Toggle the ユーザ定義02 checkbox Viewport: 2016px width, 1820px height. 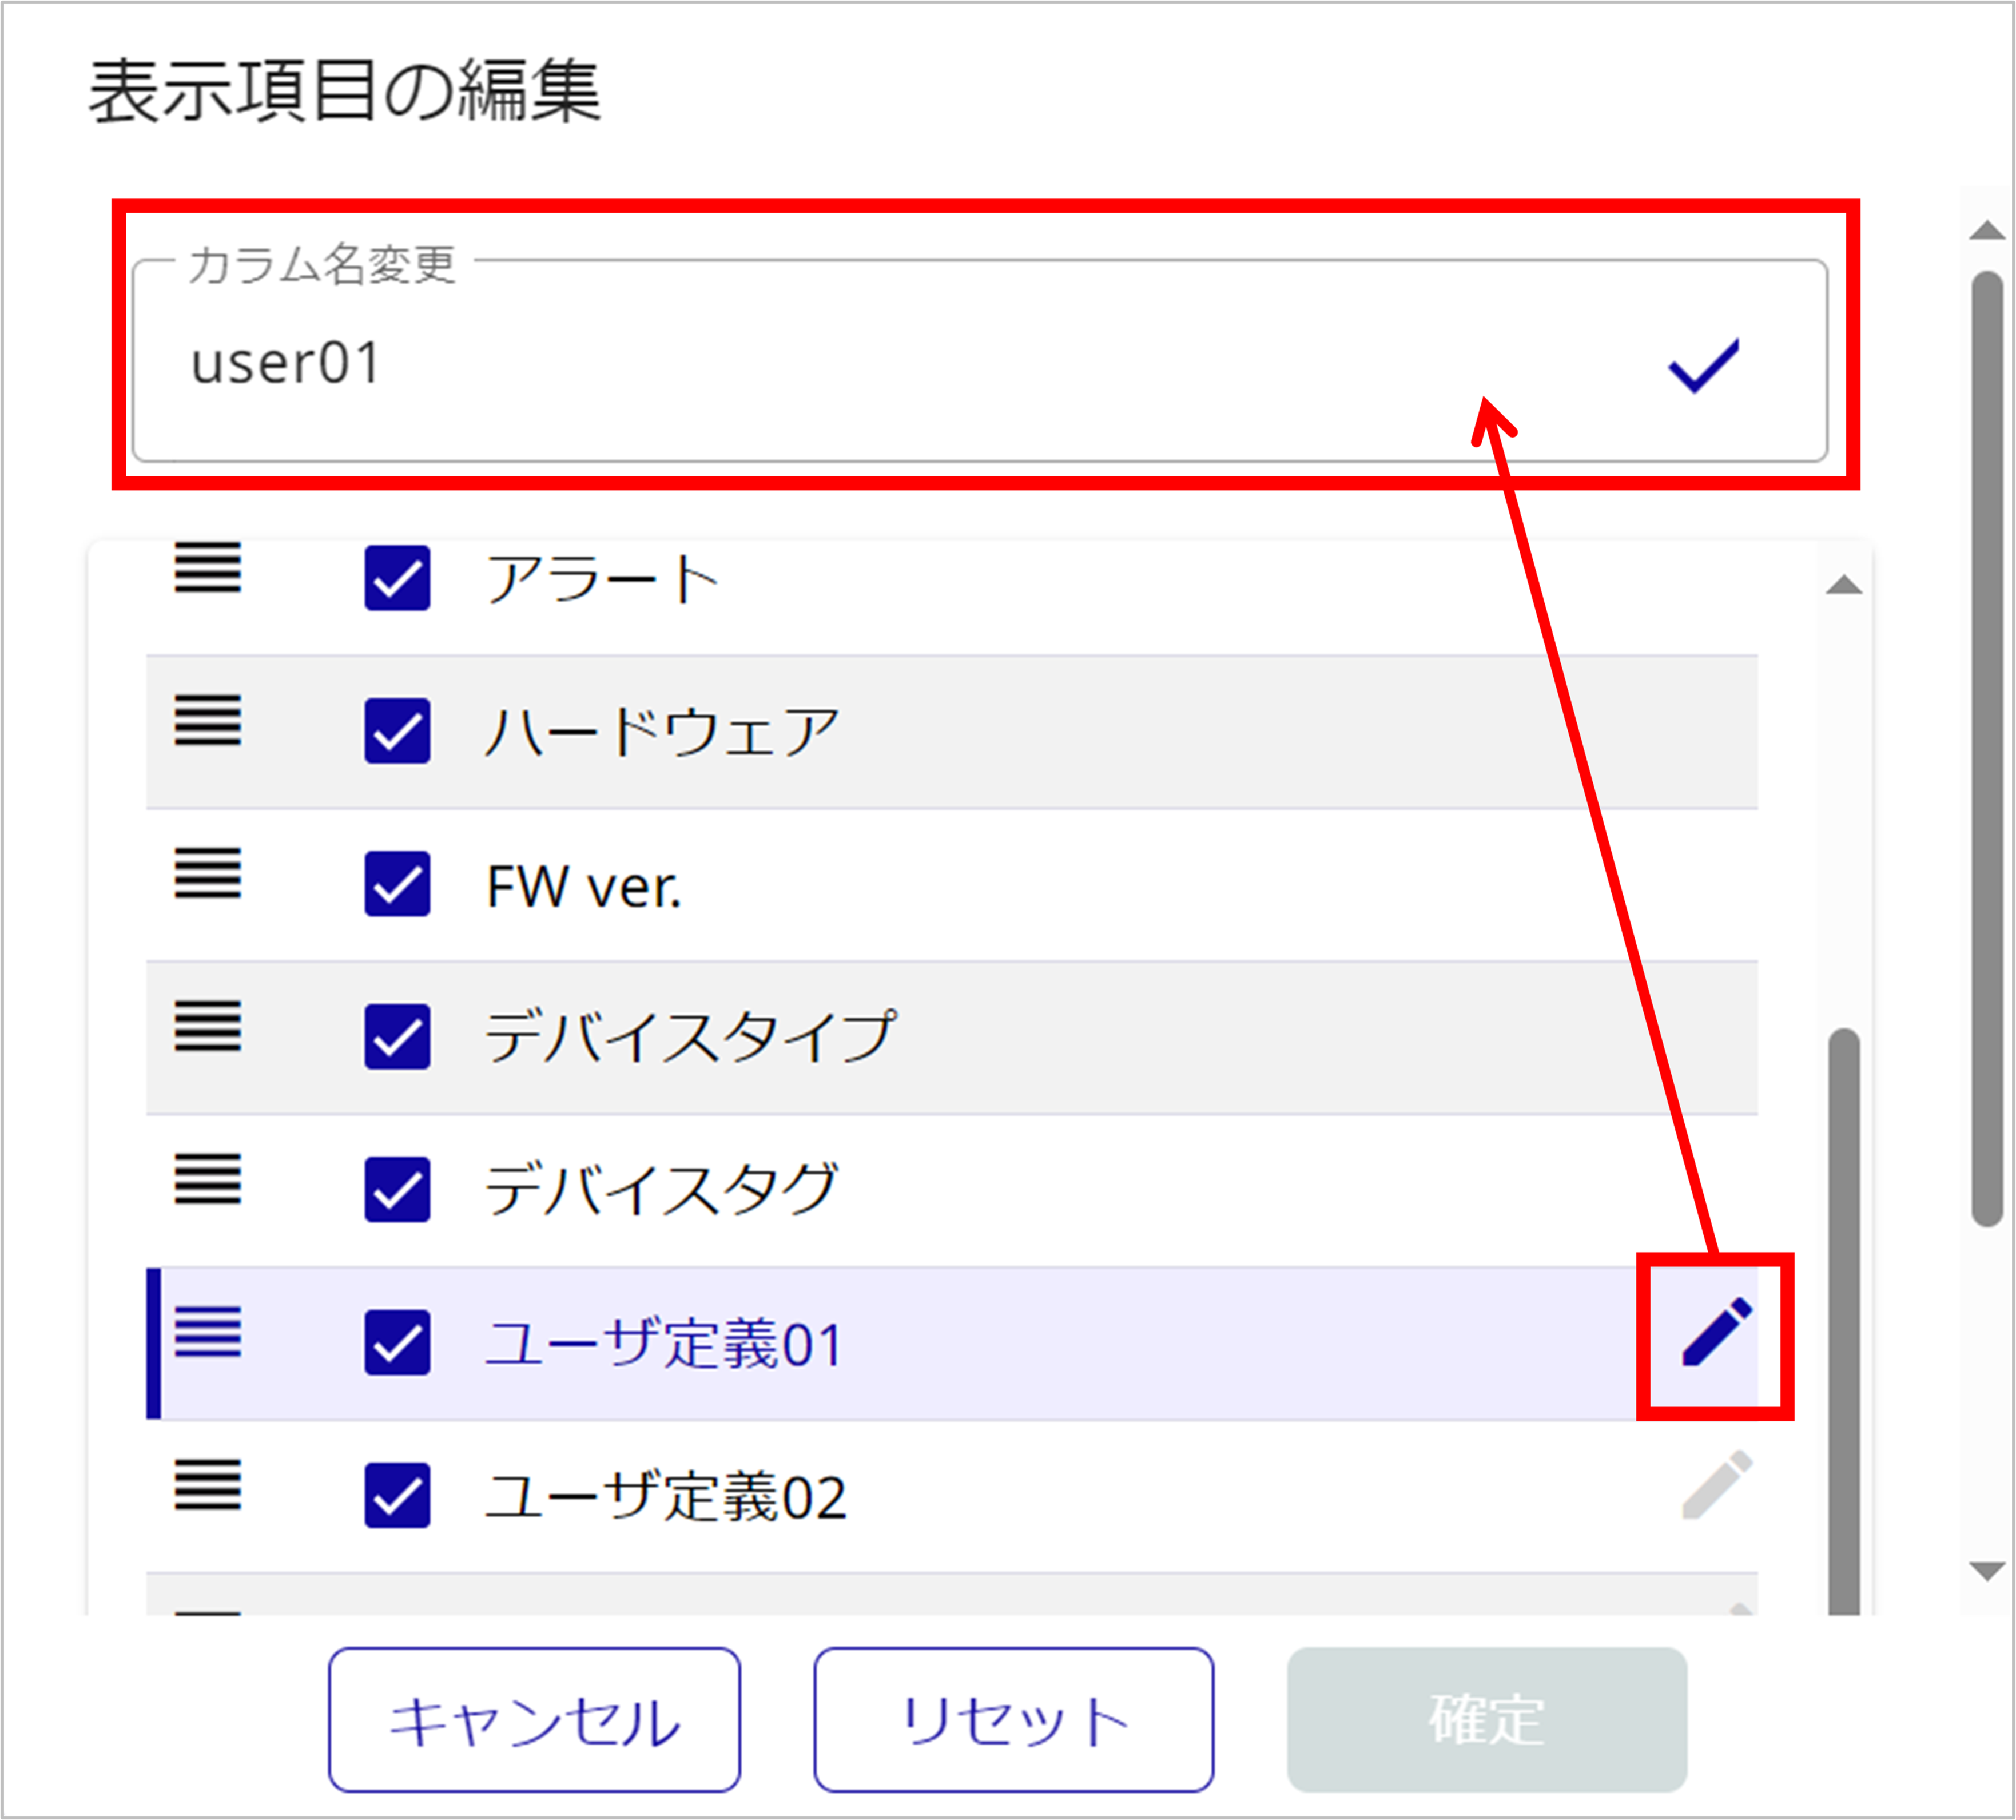coord(397,1496)
